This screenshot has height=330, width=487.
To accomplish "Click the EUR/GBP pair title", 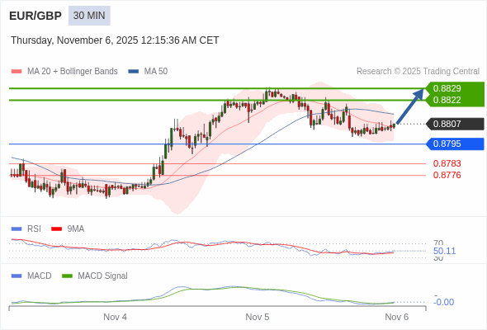I will [35, 16].
